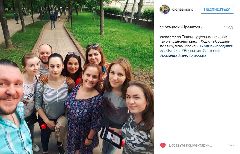Click the Подписаться follow button
The height and width of the screenshot is (154, 240).
[x=217, y=10]
